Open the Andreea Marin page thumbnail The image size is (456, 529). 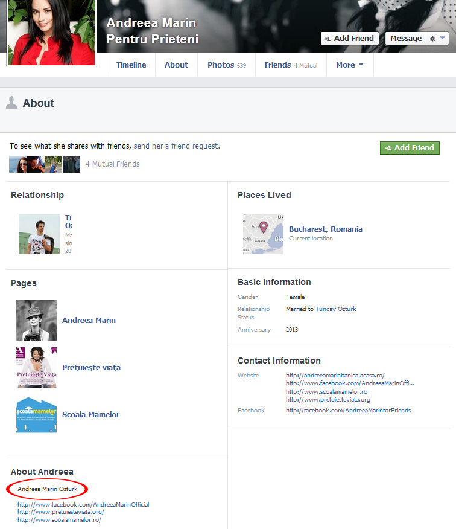36,320
